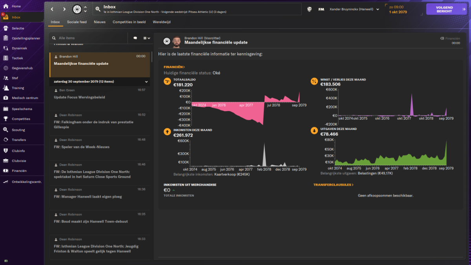Click the date 1 okt 2079

click(x=398, y=12)
